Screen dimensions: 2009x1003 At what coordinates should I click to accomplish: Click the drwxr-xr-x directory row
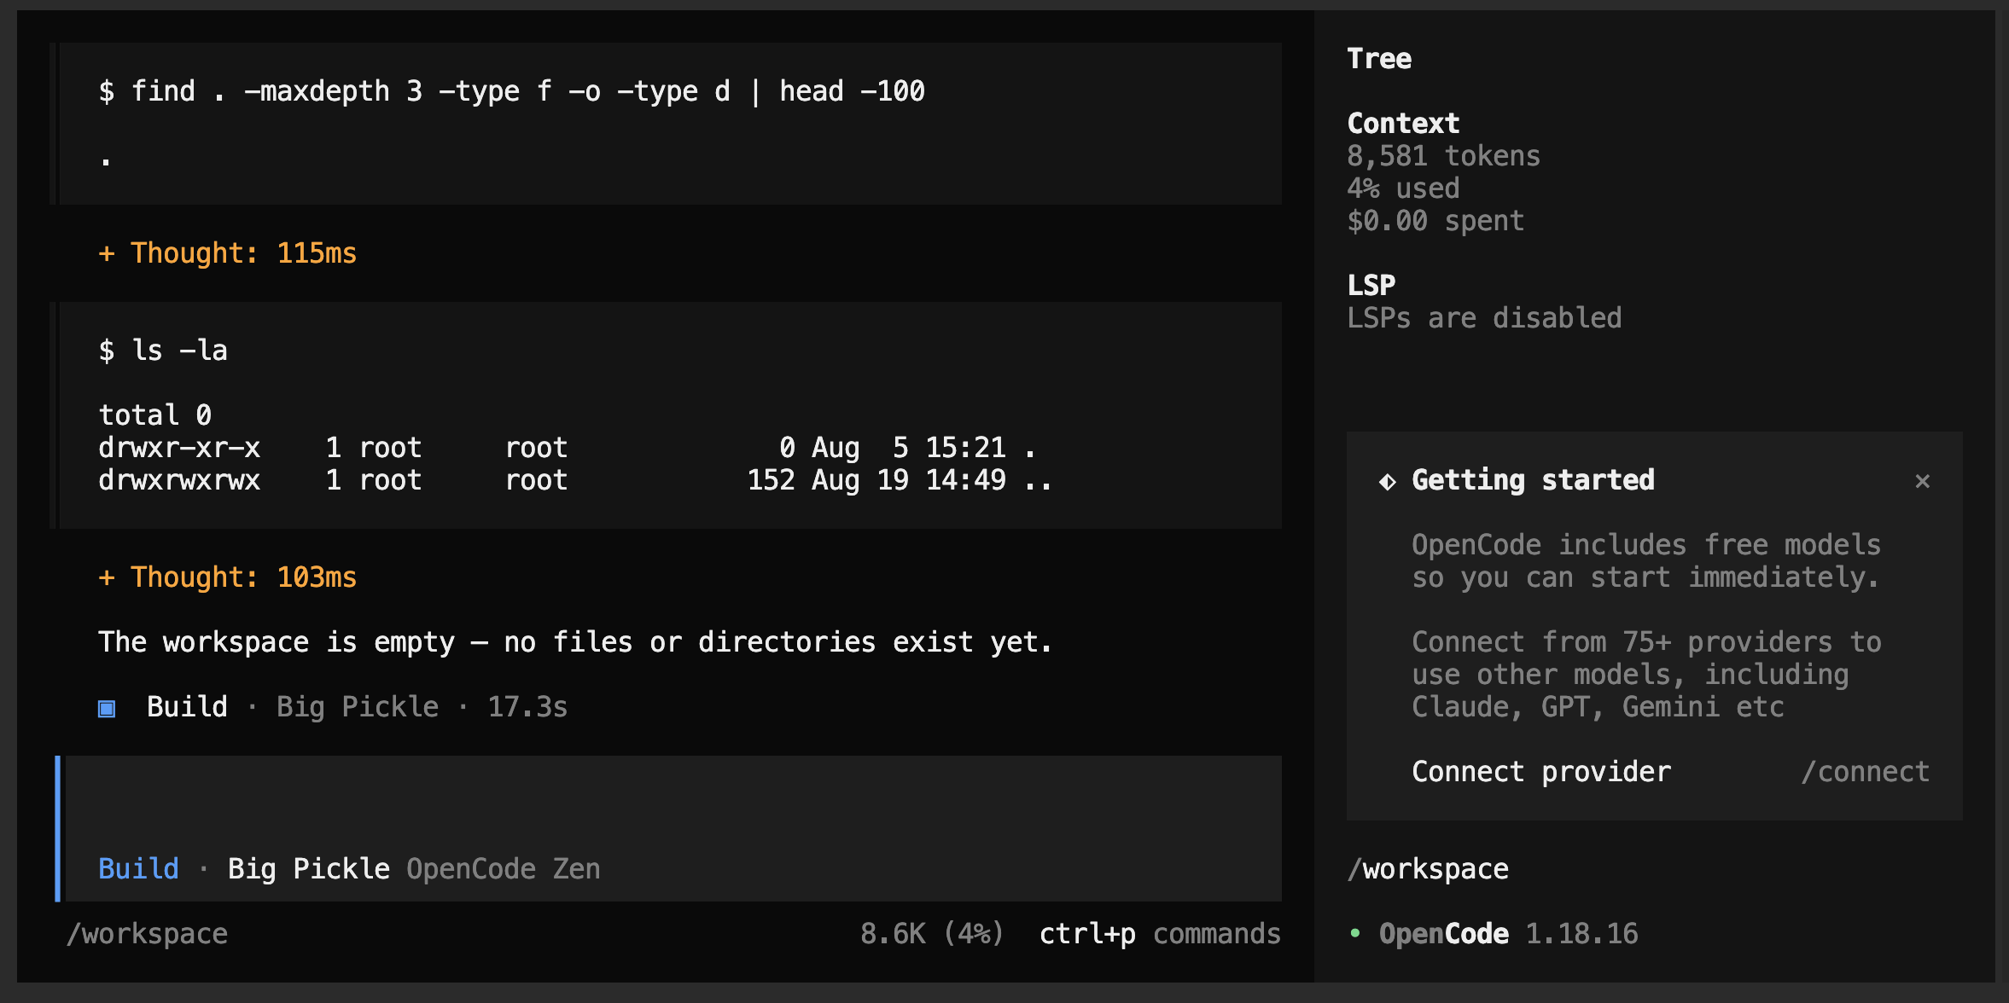(x=568, y=448)
